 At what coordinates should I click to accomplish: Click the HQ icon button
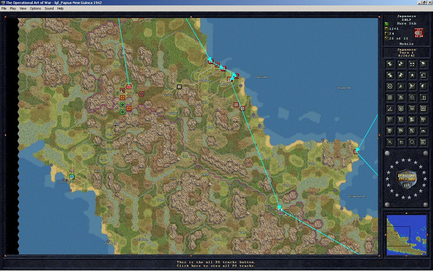pyautogui.click(x=423, y=109)
